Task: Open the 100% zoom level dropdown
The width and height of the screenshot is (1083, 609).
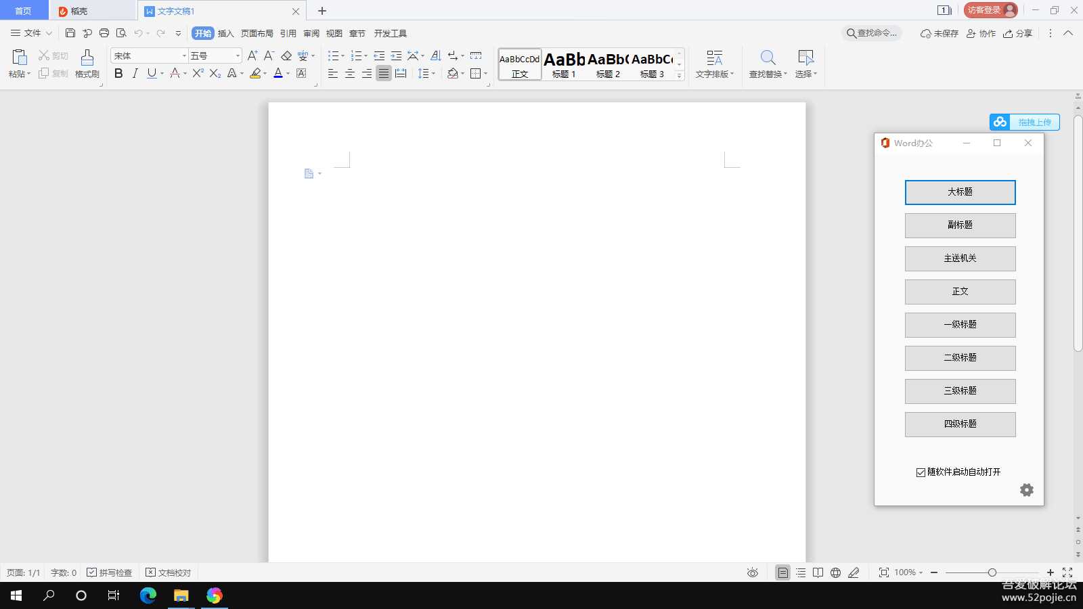Action: (x=908, y=572)
